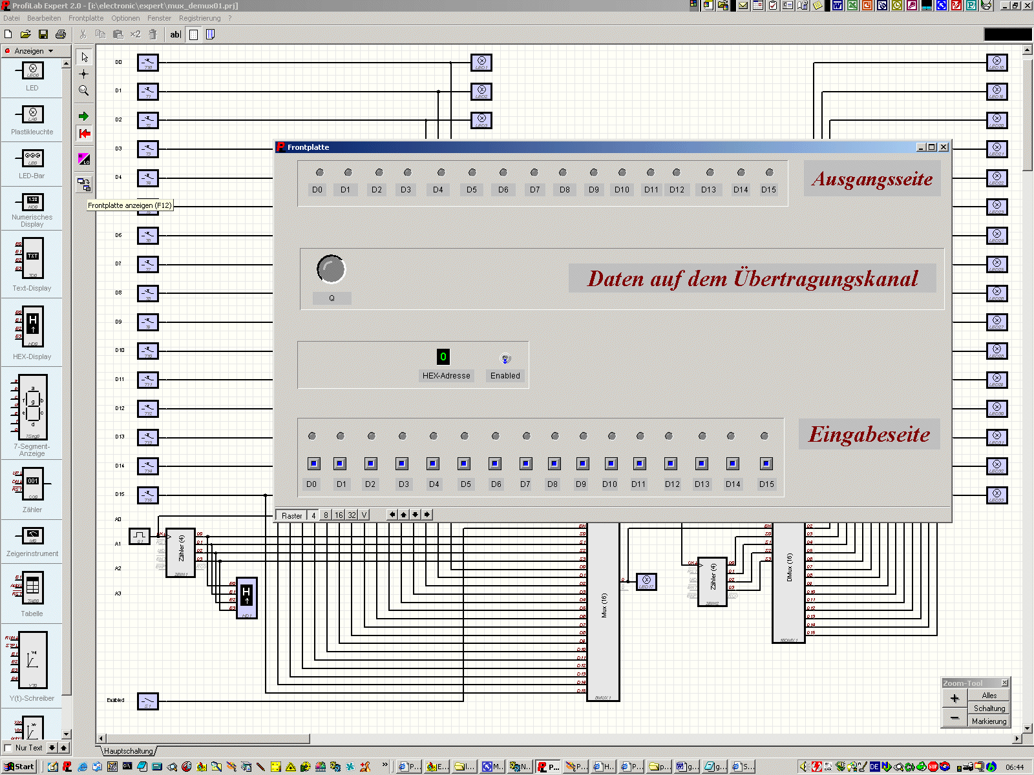Viewport: 1034px width, 775px height.
Task: Open the Datei menu
Action: coord(12,18)
